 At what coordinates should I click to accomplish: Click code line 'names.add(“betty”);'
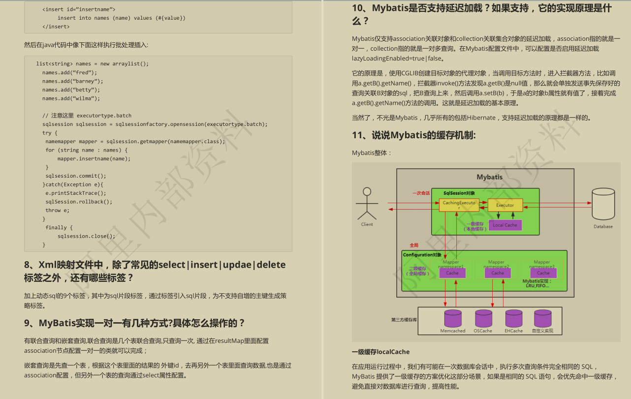(x=71, y=90)
